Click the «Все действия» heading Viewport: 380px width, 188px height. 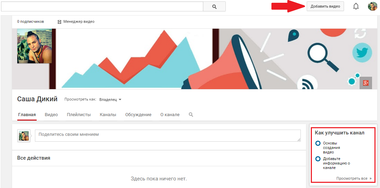point(34,158)
